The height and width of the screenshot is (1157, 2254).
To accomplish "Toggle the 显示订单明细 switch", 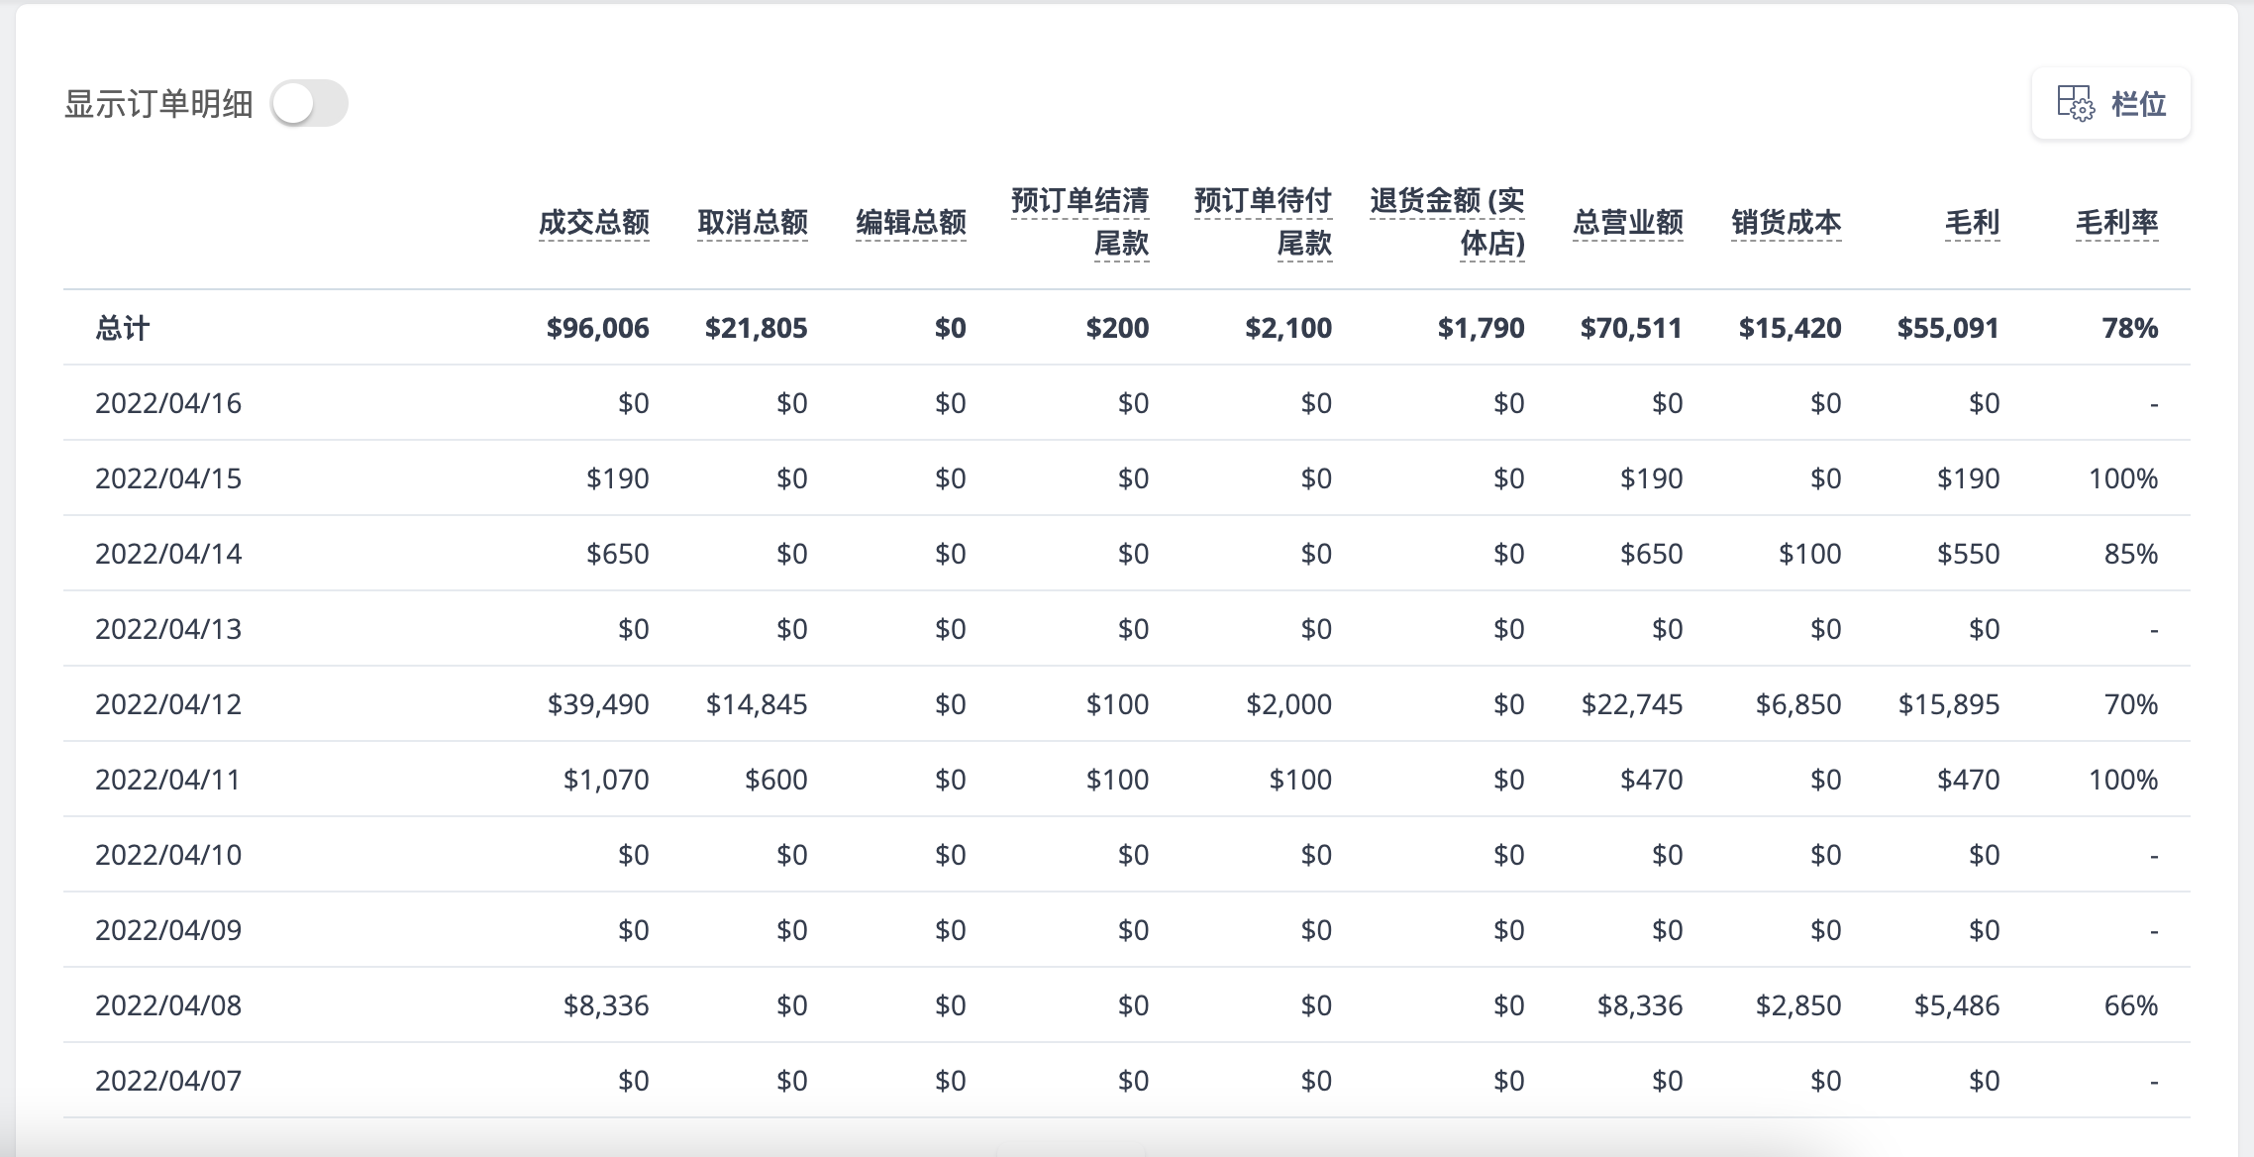I will click(310, 103).
